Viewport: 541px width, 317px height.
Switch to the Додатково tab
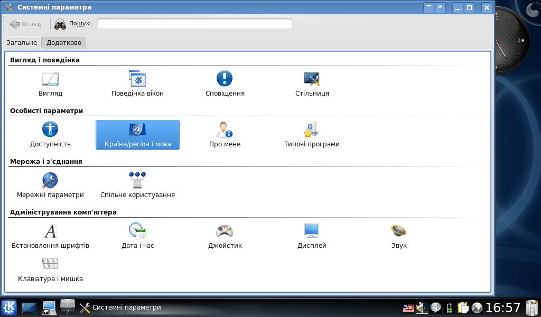point(64,43)
